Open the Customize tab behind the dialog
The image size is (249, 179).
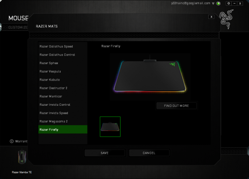click(18, 27)
